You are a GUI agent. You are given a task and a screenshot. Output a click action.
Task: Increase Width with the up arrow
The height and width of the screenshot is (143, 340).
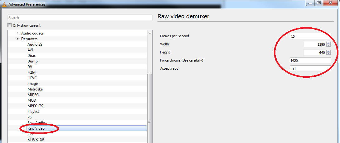click(328, 43)
